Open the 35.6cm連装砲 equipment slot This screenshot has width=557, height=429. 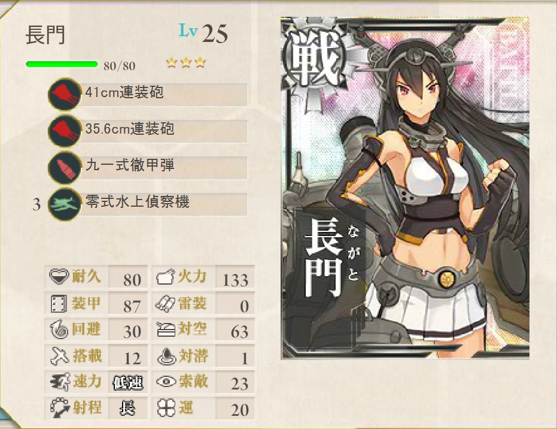tap(148, 131)
